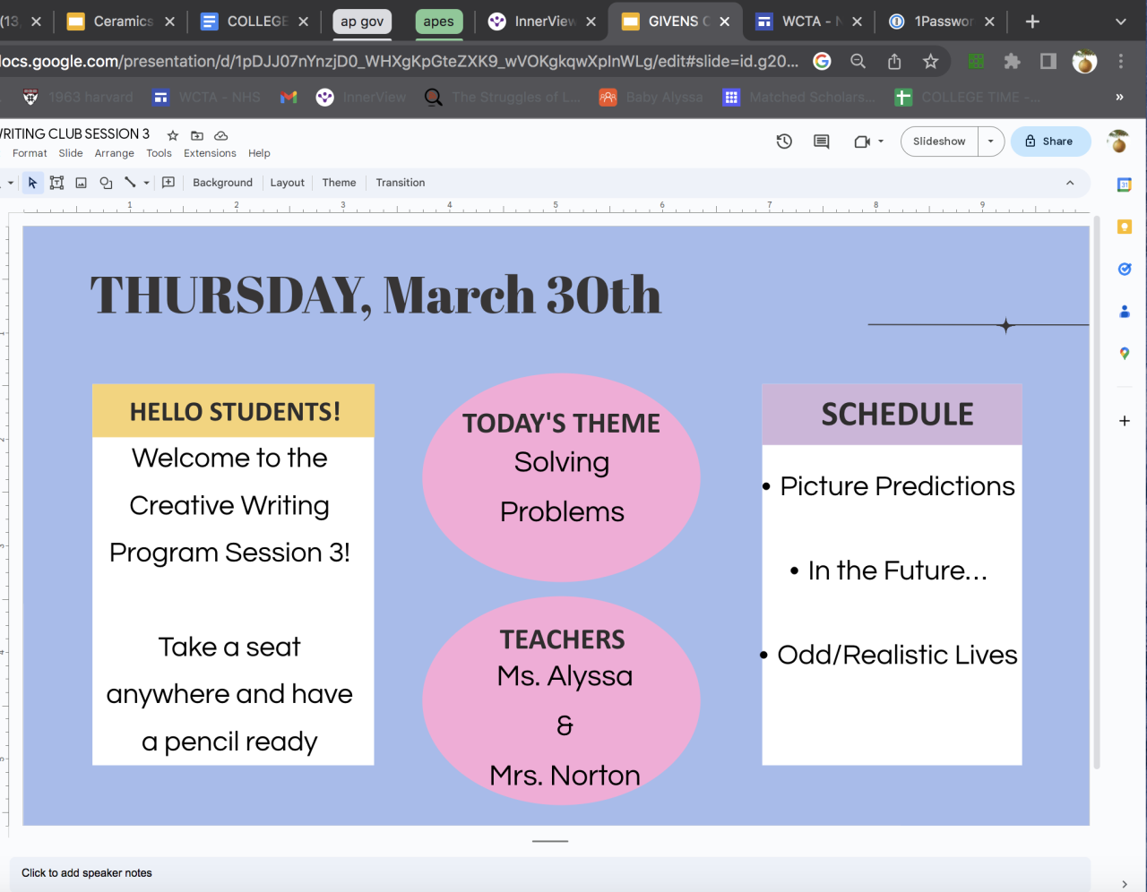Viewport: 1147px width, 892px height.
Task: Close the Ceramics tab
Action: 170,21
